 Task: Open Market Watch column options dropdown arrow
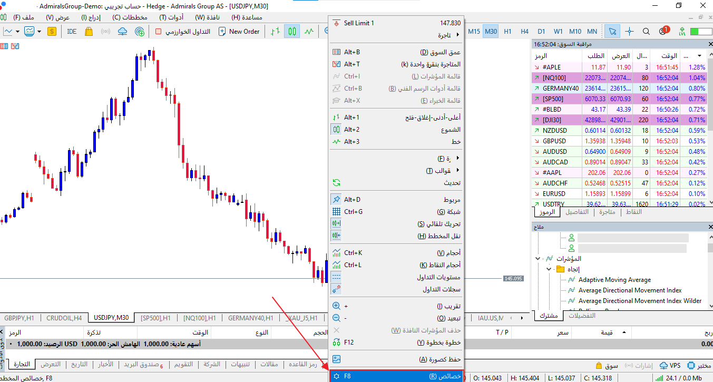(699, 56)
